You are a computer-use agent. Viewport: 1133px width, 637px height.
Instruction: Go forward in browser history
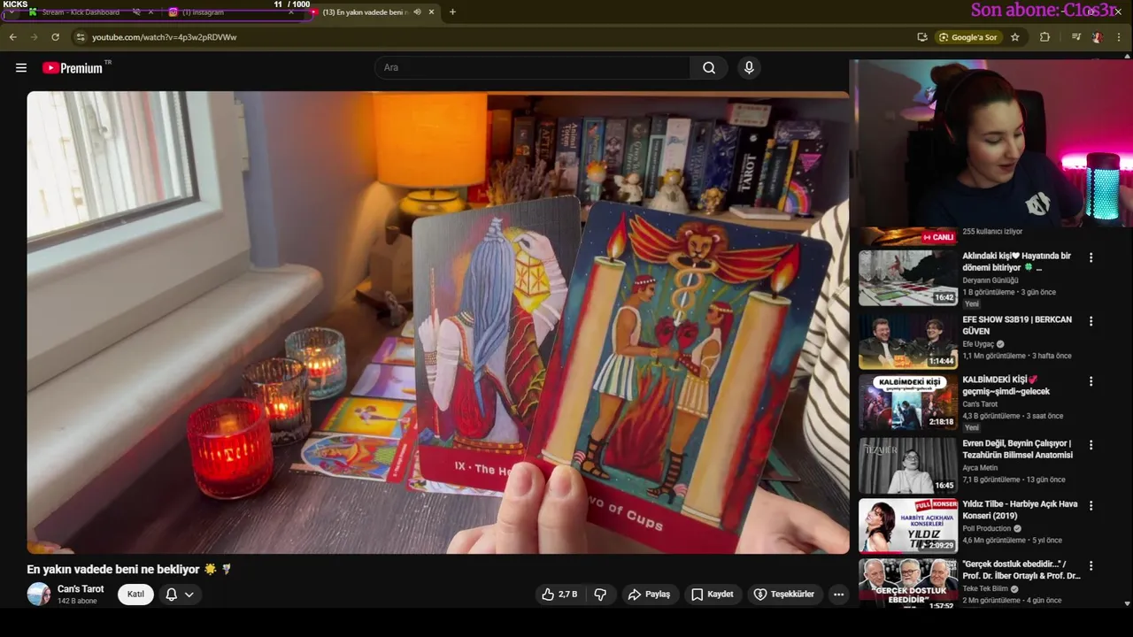(34, 37)
